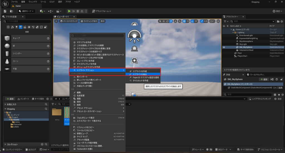
Task: Select DirectionalLight in outliner
Action: [246, 35]
